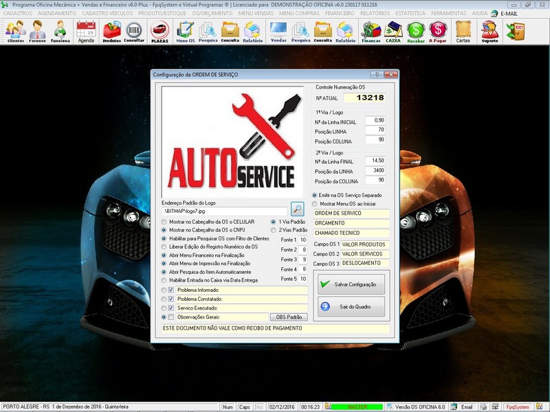Viewport: 550px width, 412px height.
Task: Click the green MASTER user indicator
Action: click(357, 407)
